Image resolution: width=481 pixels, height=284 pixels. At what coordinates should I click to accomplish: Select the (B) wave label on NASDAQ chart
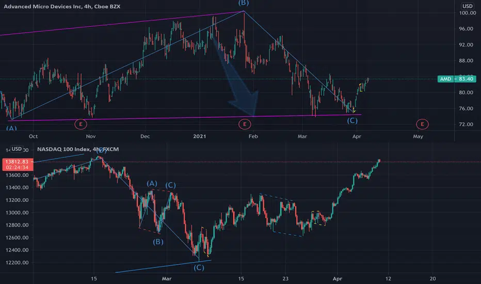158,242
